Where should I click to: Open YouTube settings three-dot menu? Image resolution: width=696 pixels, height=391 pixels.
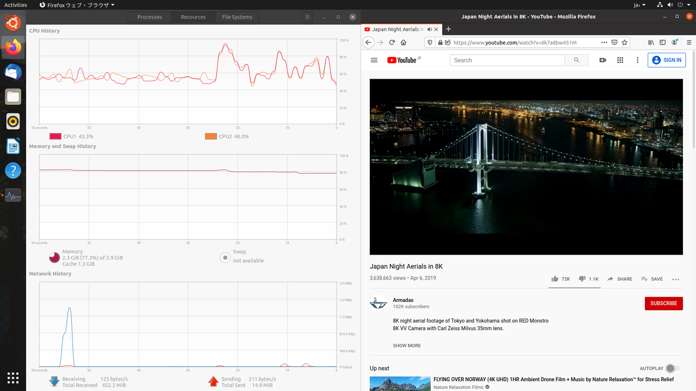(x=637, y=60)
